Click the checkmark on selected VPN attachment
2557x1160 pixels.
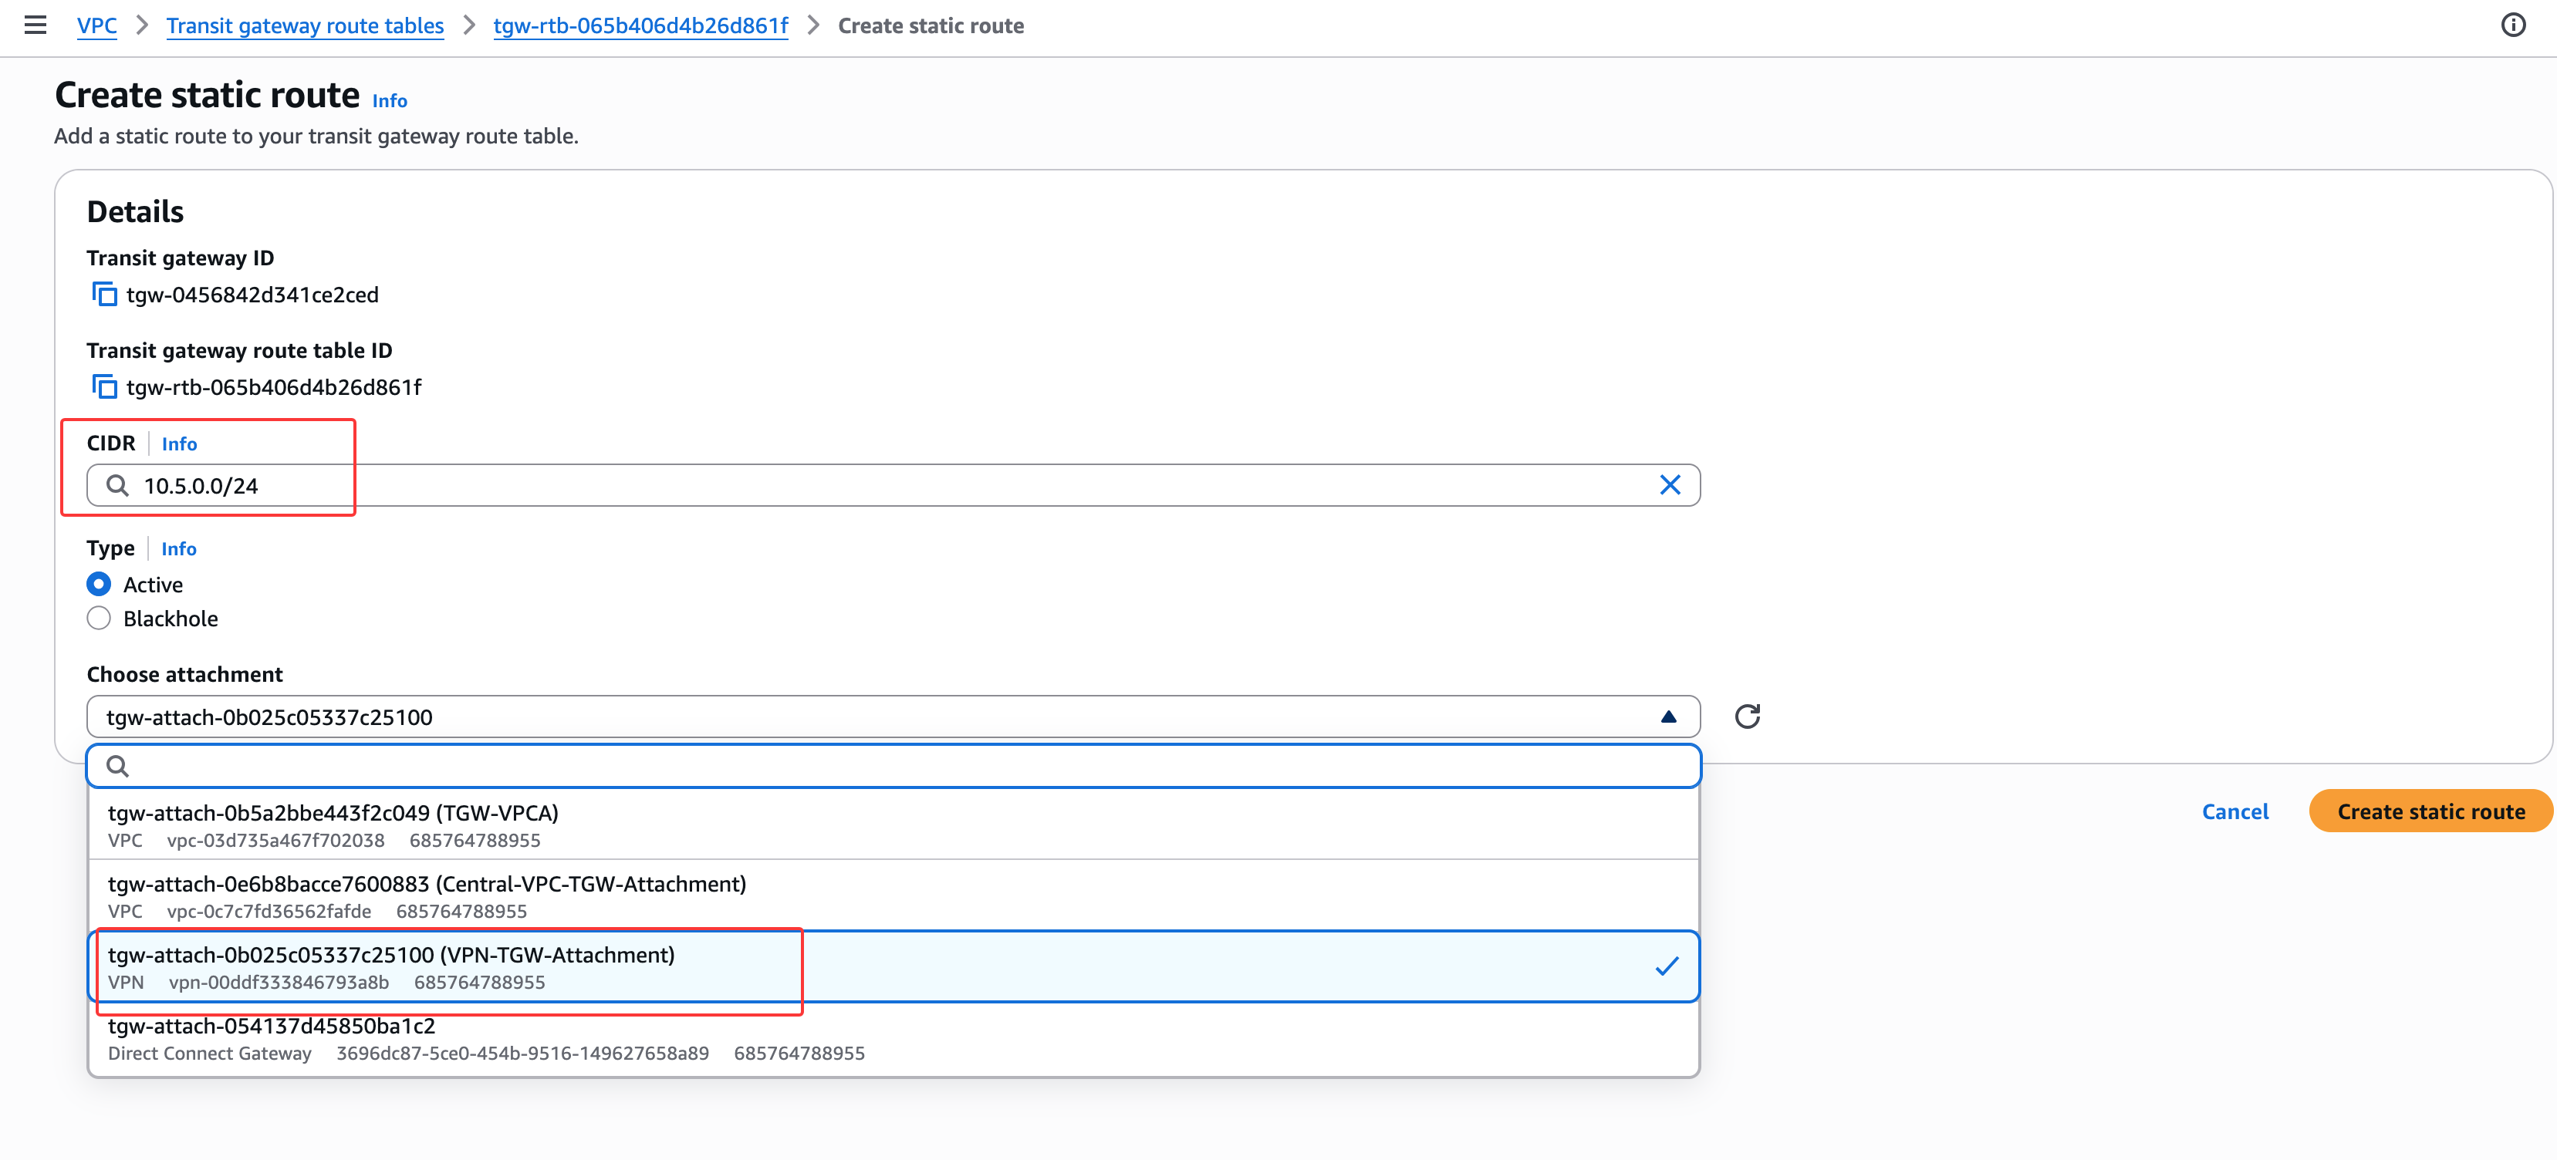tap(1667, 966)
